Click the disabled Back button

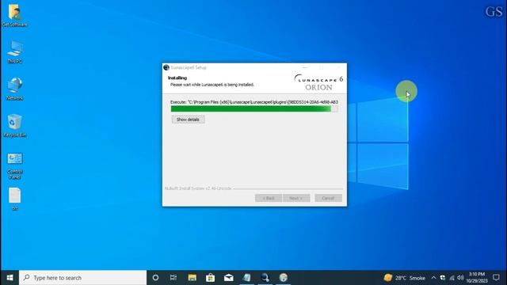pos(268,198)
